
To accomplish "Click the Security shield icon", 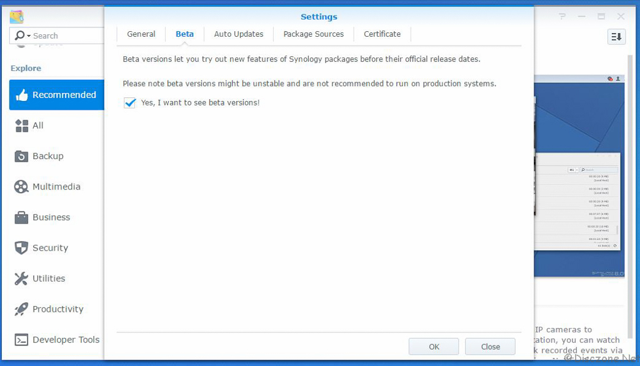I will click(x=21, y=248).
